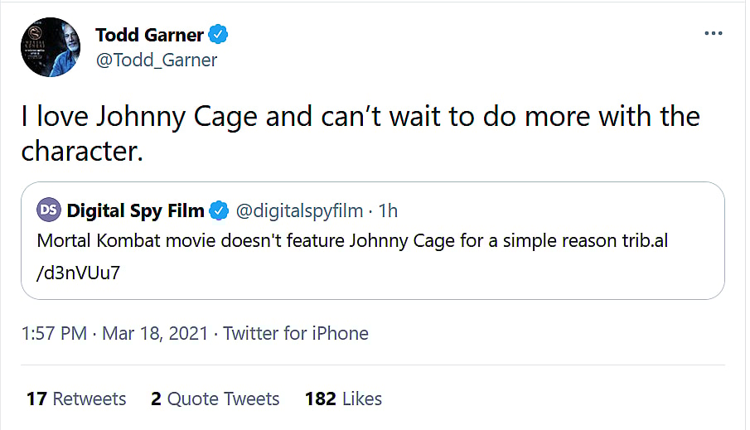Click Digital Spy Film's verified badge
This screenshot has width=750, height=430.
(219, 211)
